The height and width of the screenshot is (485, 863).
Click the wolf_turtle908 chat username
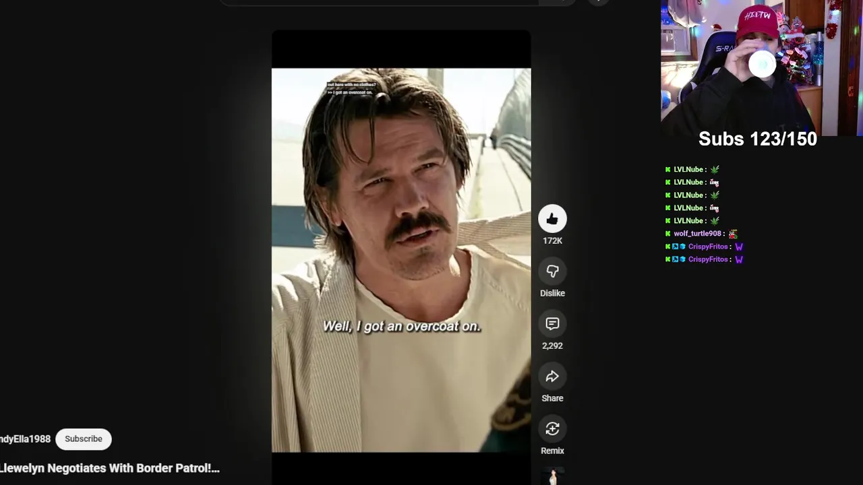pyautogui.click(x=697, y=234)
